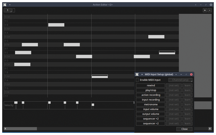This screenshot has height=135, width=216.
Task: Click the velocity handle under the 7 A# note
Action: tap(93, 104)
